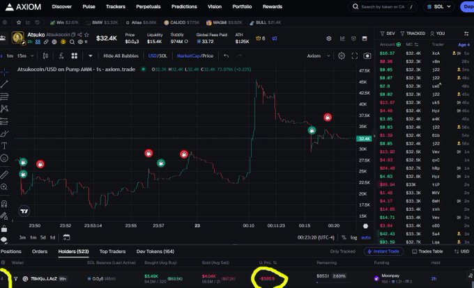Toggle the magnet snap mode

point(4,204)
